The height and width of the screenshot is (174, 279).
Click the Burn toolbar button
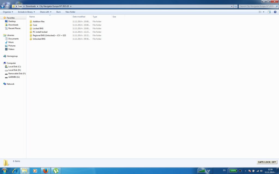(58, 12)
